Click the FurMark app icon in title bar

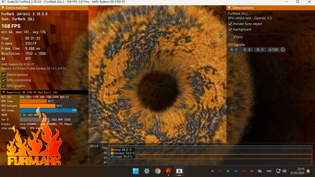(x=3, y=2)
